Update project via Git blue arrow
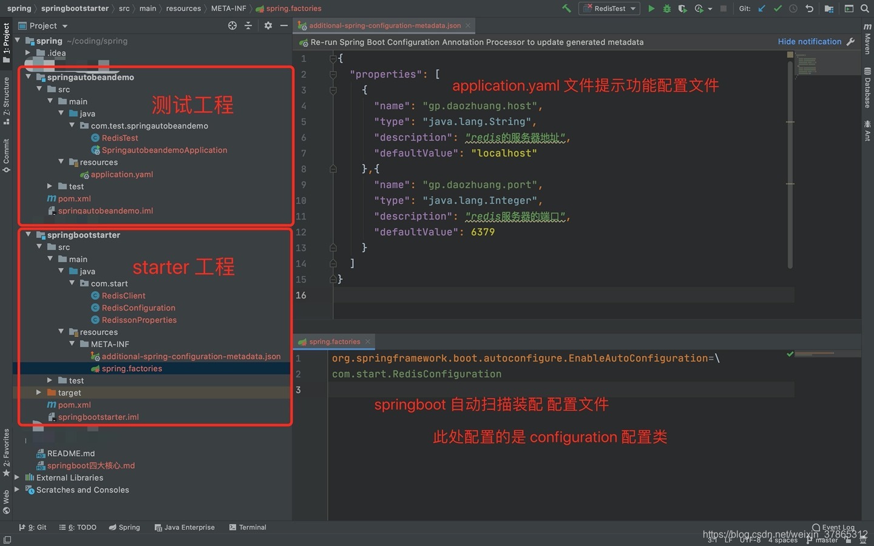The image size is (874, 546). click(x=762, y=8)
